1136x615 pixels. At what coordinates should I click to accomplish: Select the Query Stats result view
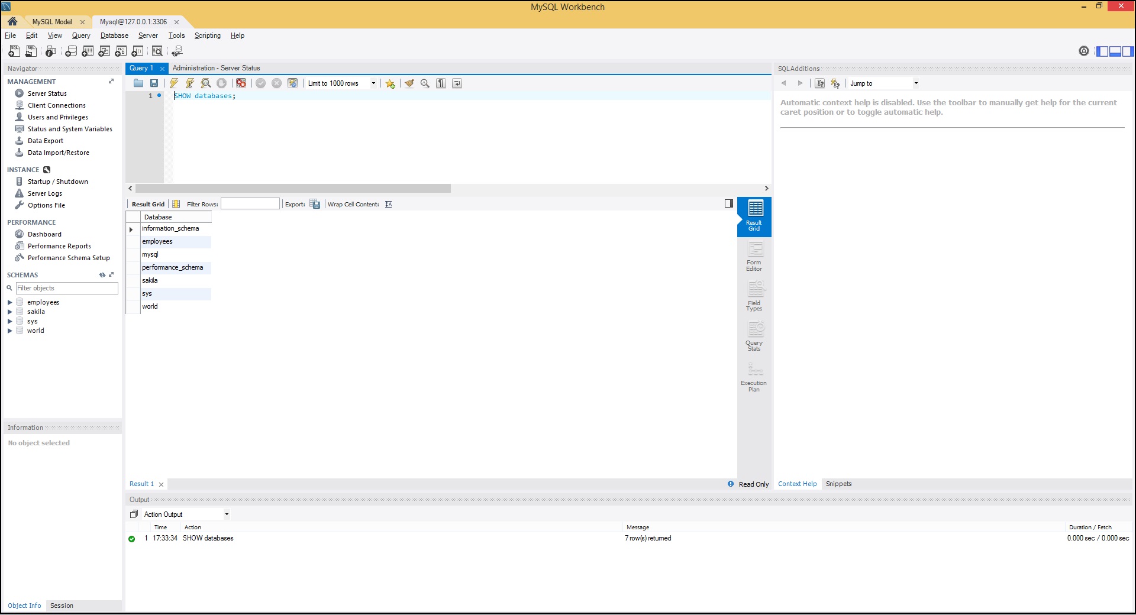point(754,336)
